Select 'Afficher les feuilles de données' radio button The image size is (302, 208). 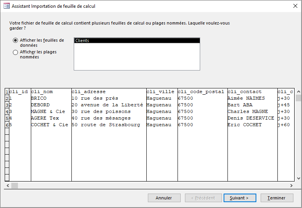point(16,40)
